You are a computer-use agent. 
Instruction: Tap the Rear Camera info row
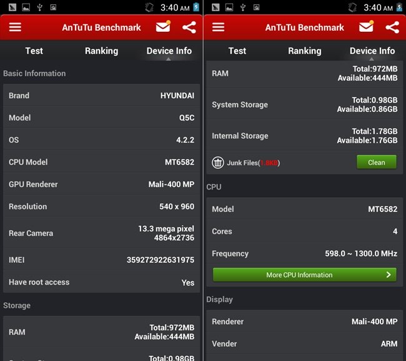(x=101, y=233)
